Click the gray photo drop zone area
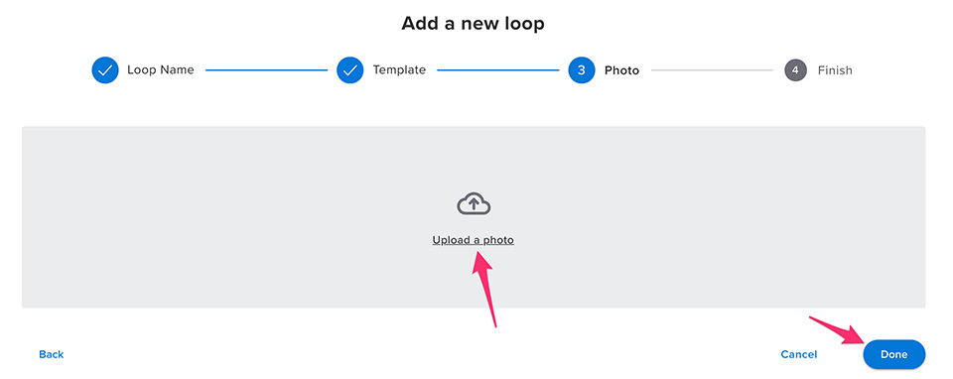 click(474, 217)
